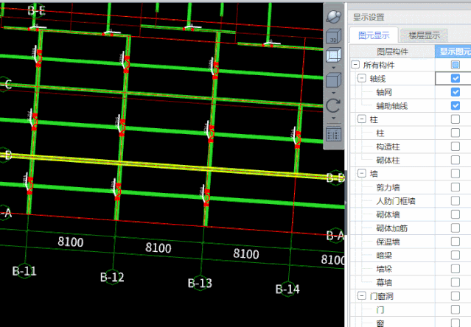Viewport: 471px width, 327px height.
Task: Enable the 构造柱 display checkbox
Action: click(x=456, y=147)
